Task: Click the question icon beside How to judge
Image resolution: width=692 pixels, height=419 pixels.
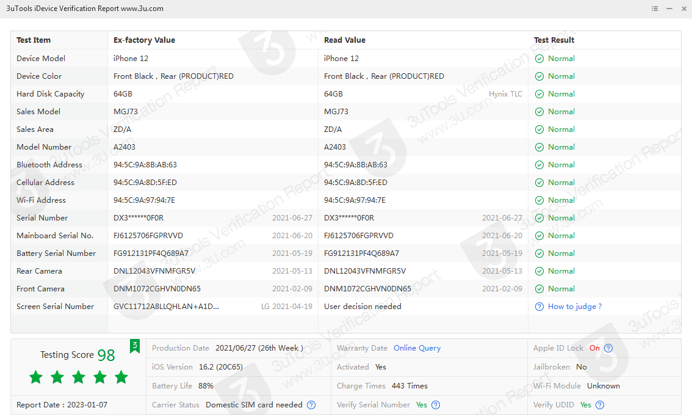Action: click(539, 307)
